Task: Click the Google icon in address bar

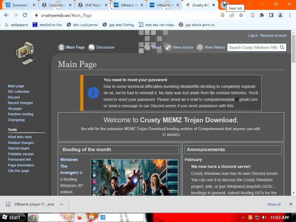Action: coord(223,15)
